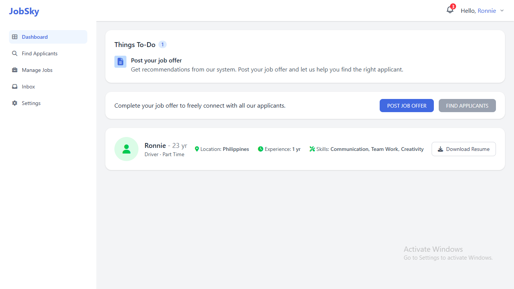Click the Find Applicants magnifier icon

tap(15, 53)
